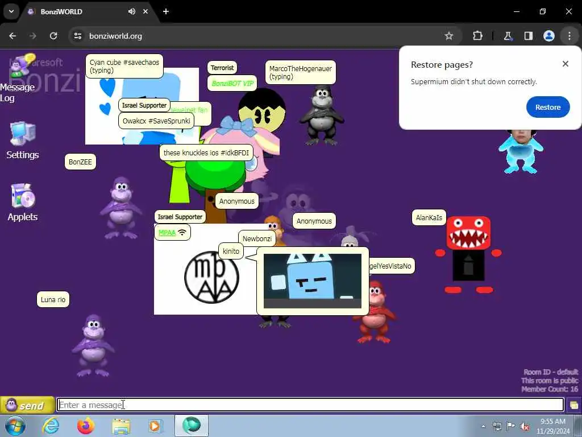This screenshot has width=582, height=437.
Task: Open the Applets desktop icon
Action: click(x=23, y=203)
